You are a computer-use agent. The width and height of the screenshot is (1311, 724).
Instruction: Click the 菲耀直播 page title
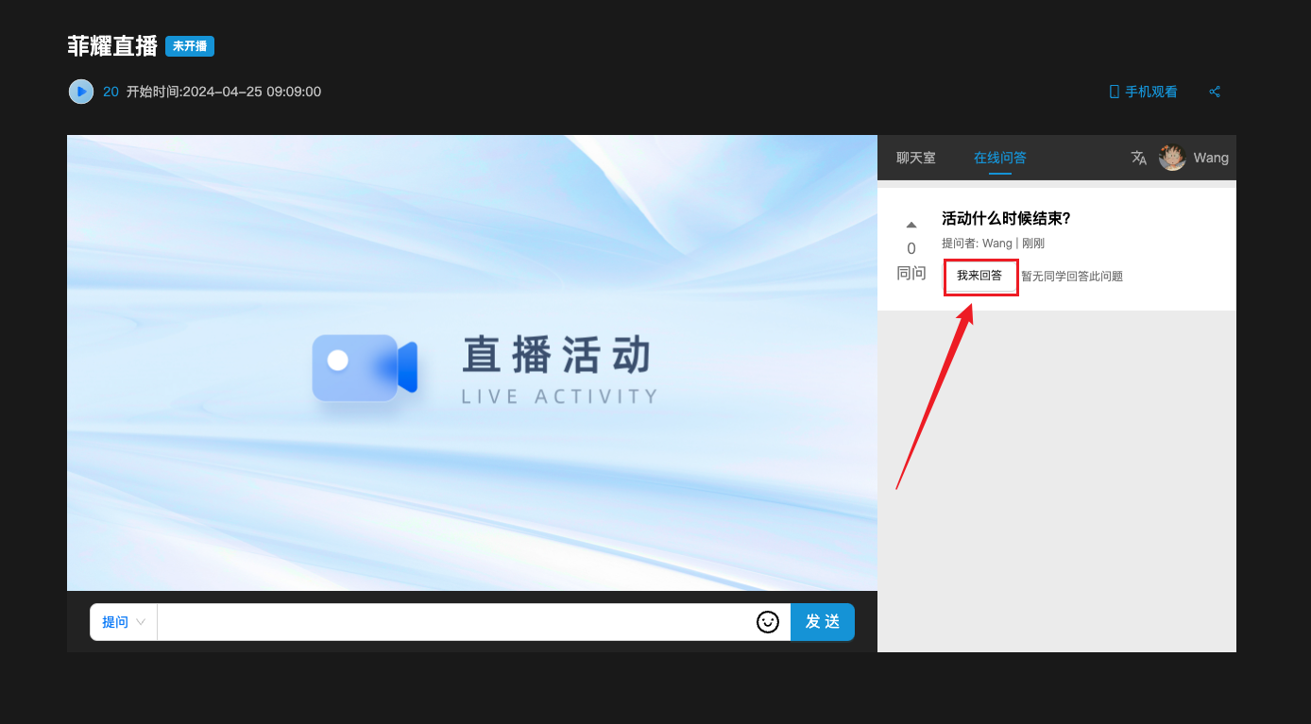click(112, 46)
